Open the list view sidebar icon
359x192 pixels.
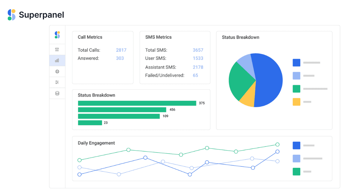click(x=57, y=49)
